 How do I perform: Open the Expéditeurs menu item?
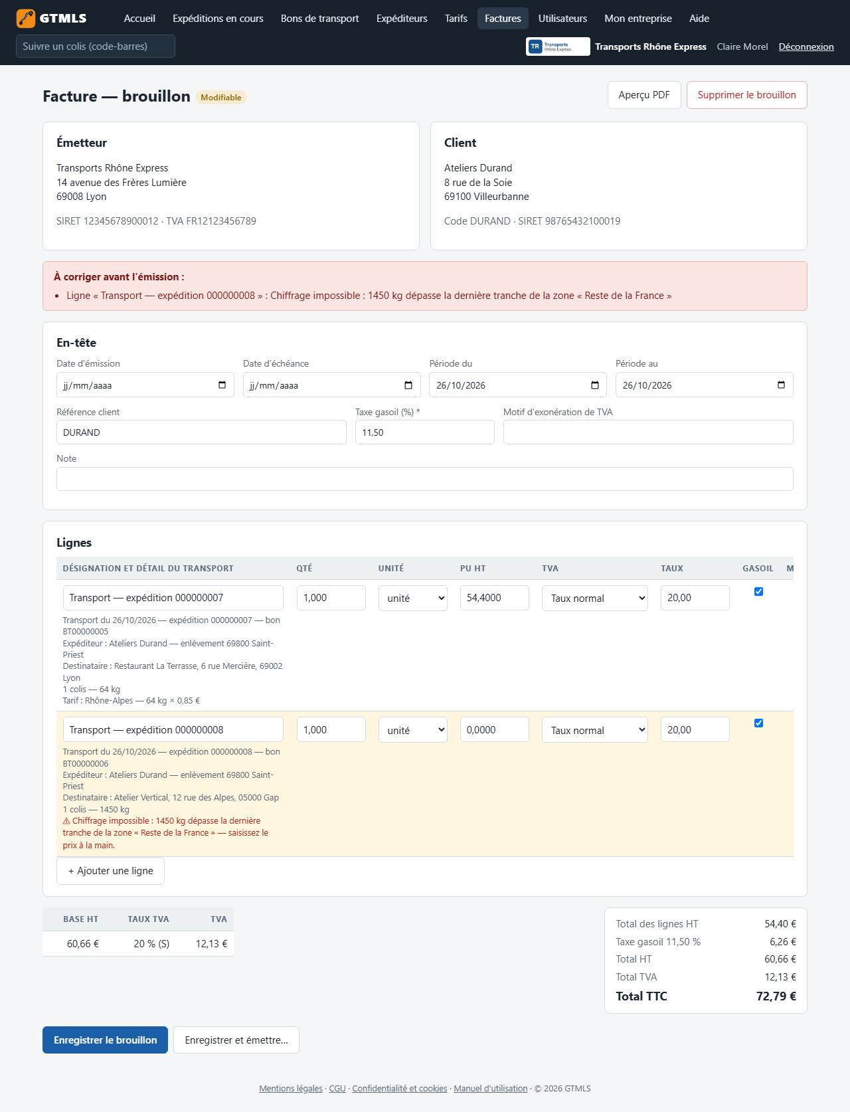pyautogui.click(x=402, y=19)
